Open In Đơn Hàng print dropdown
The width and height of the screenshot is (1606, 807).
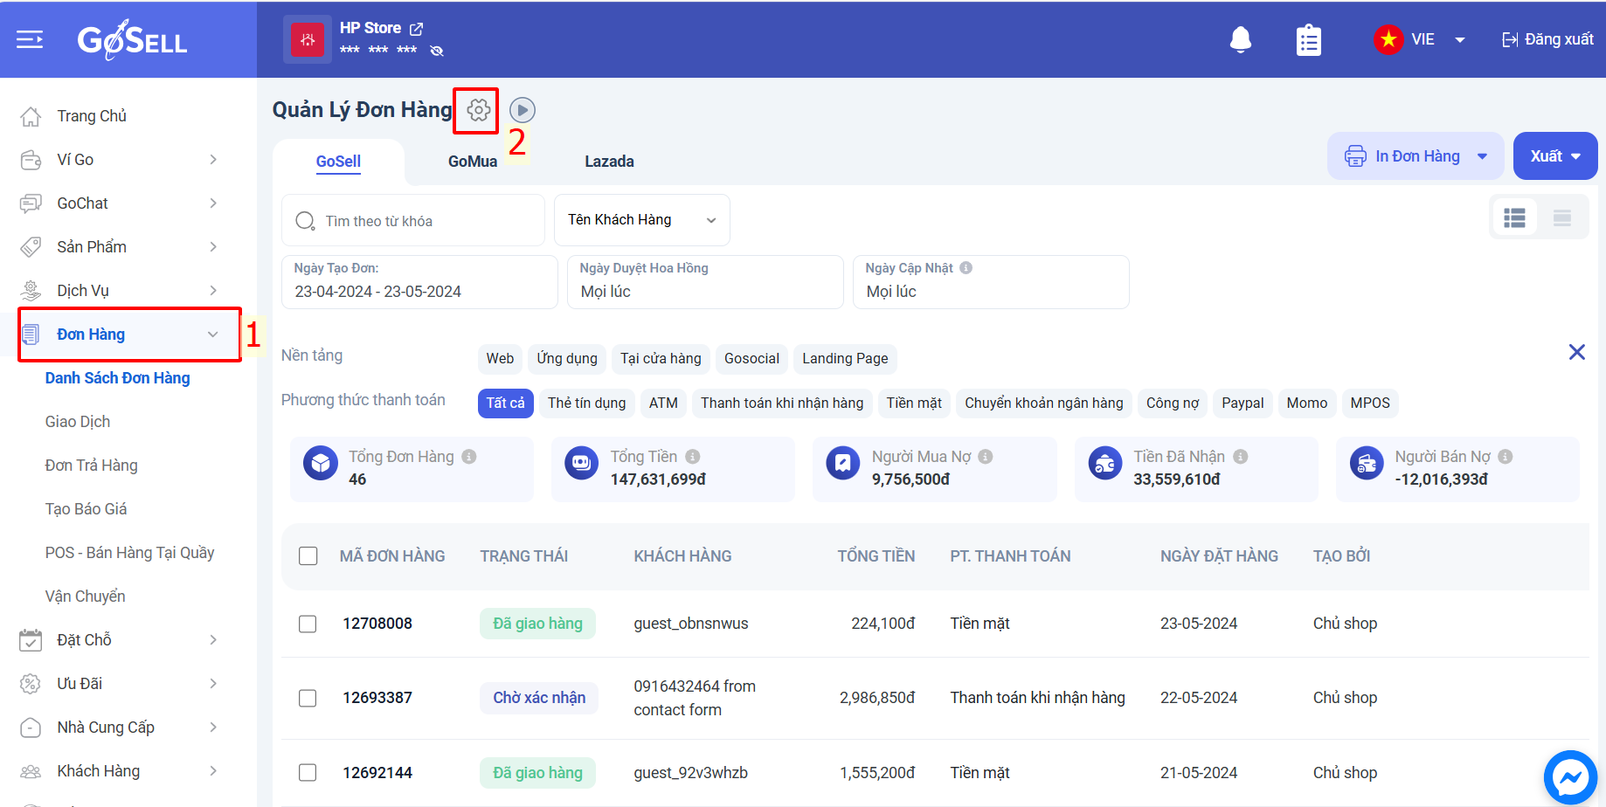point(1416,156)
